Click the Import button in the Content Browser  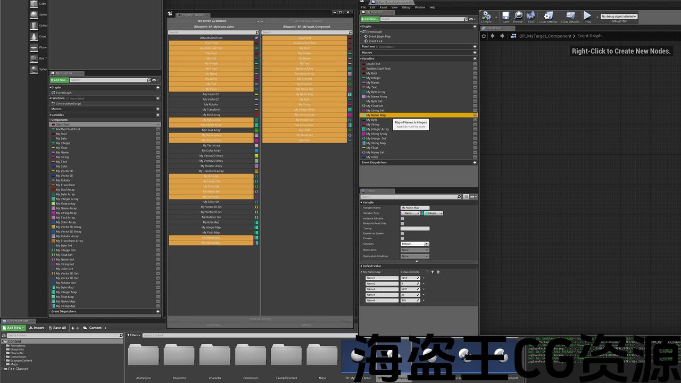click(x=36, y=328)
